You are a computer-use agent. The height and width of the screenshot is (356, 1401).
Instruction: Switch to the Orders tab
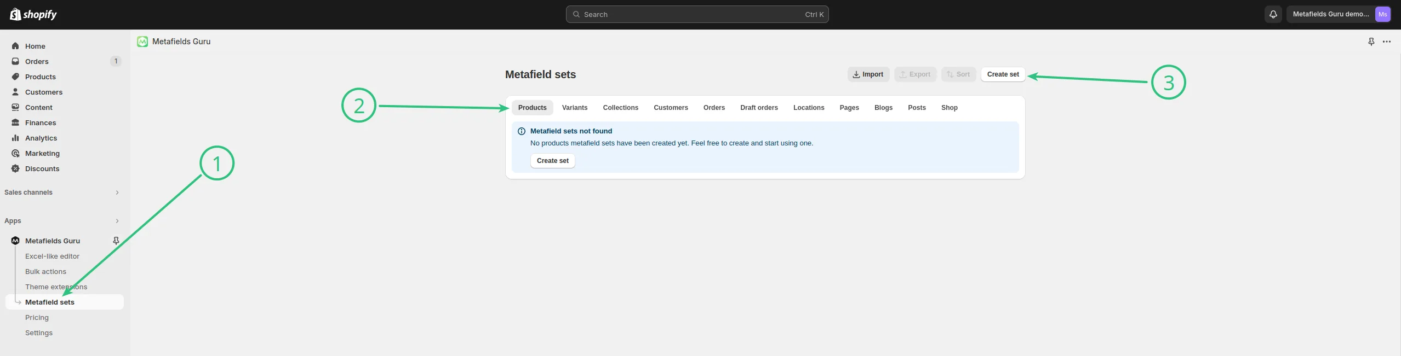714,108
